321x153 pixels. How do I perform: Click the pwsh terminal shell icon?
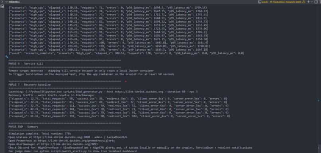[x=260, y=2]
